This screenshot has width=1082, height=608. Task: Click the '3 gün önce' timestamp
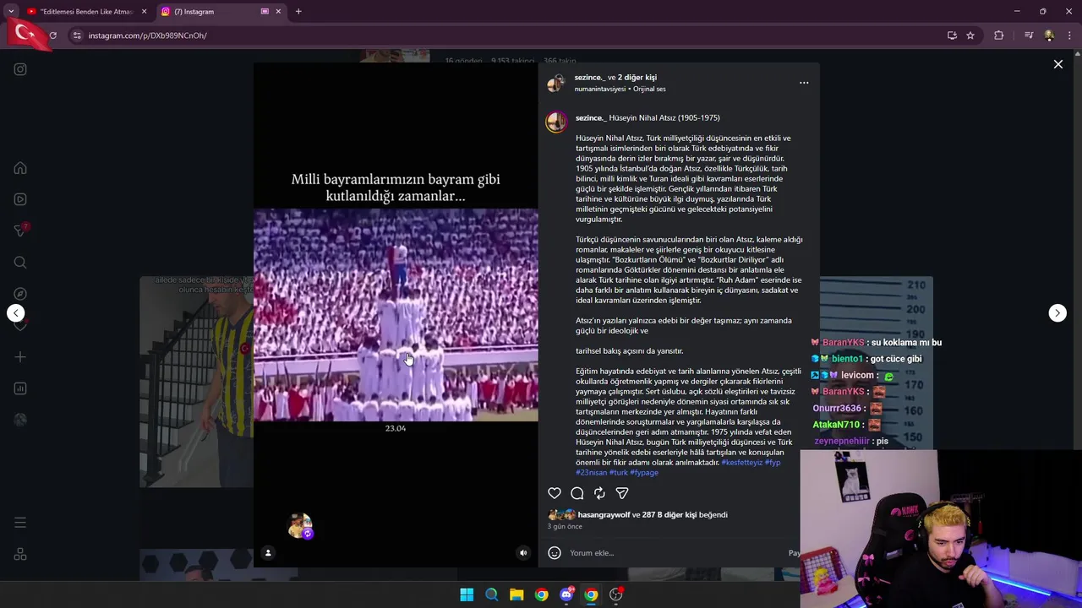(x=565, y=527)
